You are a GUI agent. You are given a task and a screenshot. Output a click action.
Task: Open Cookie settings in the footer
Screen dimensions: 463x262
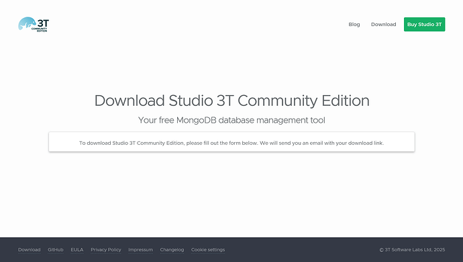[x=208, y=250]
